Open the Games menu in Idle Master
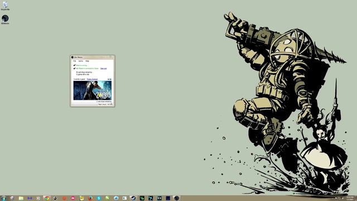357x201 pixels. coord(80,61)
